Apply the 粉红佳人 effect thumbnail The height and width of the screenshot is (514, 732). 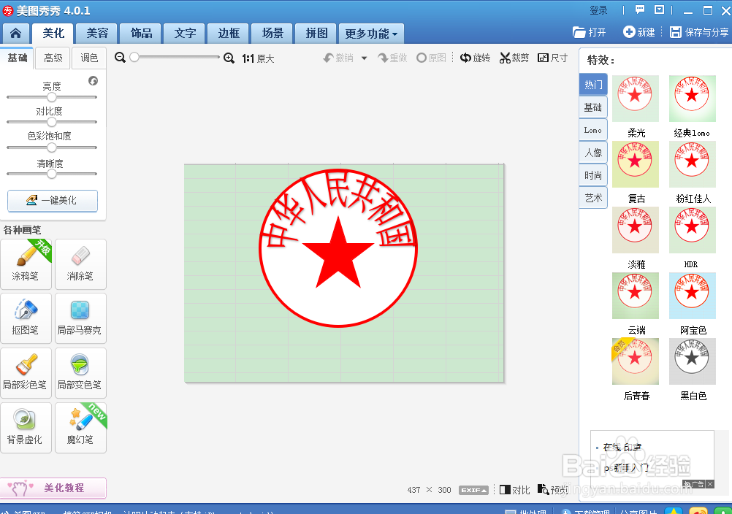coord(693,164)
